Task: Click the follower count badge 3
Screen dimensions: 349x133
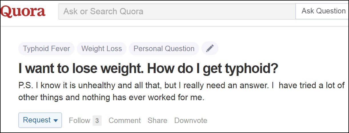Action: (x=97, y=120)
